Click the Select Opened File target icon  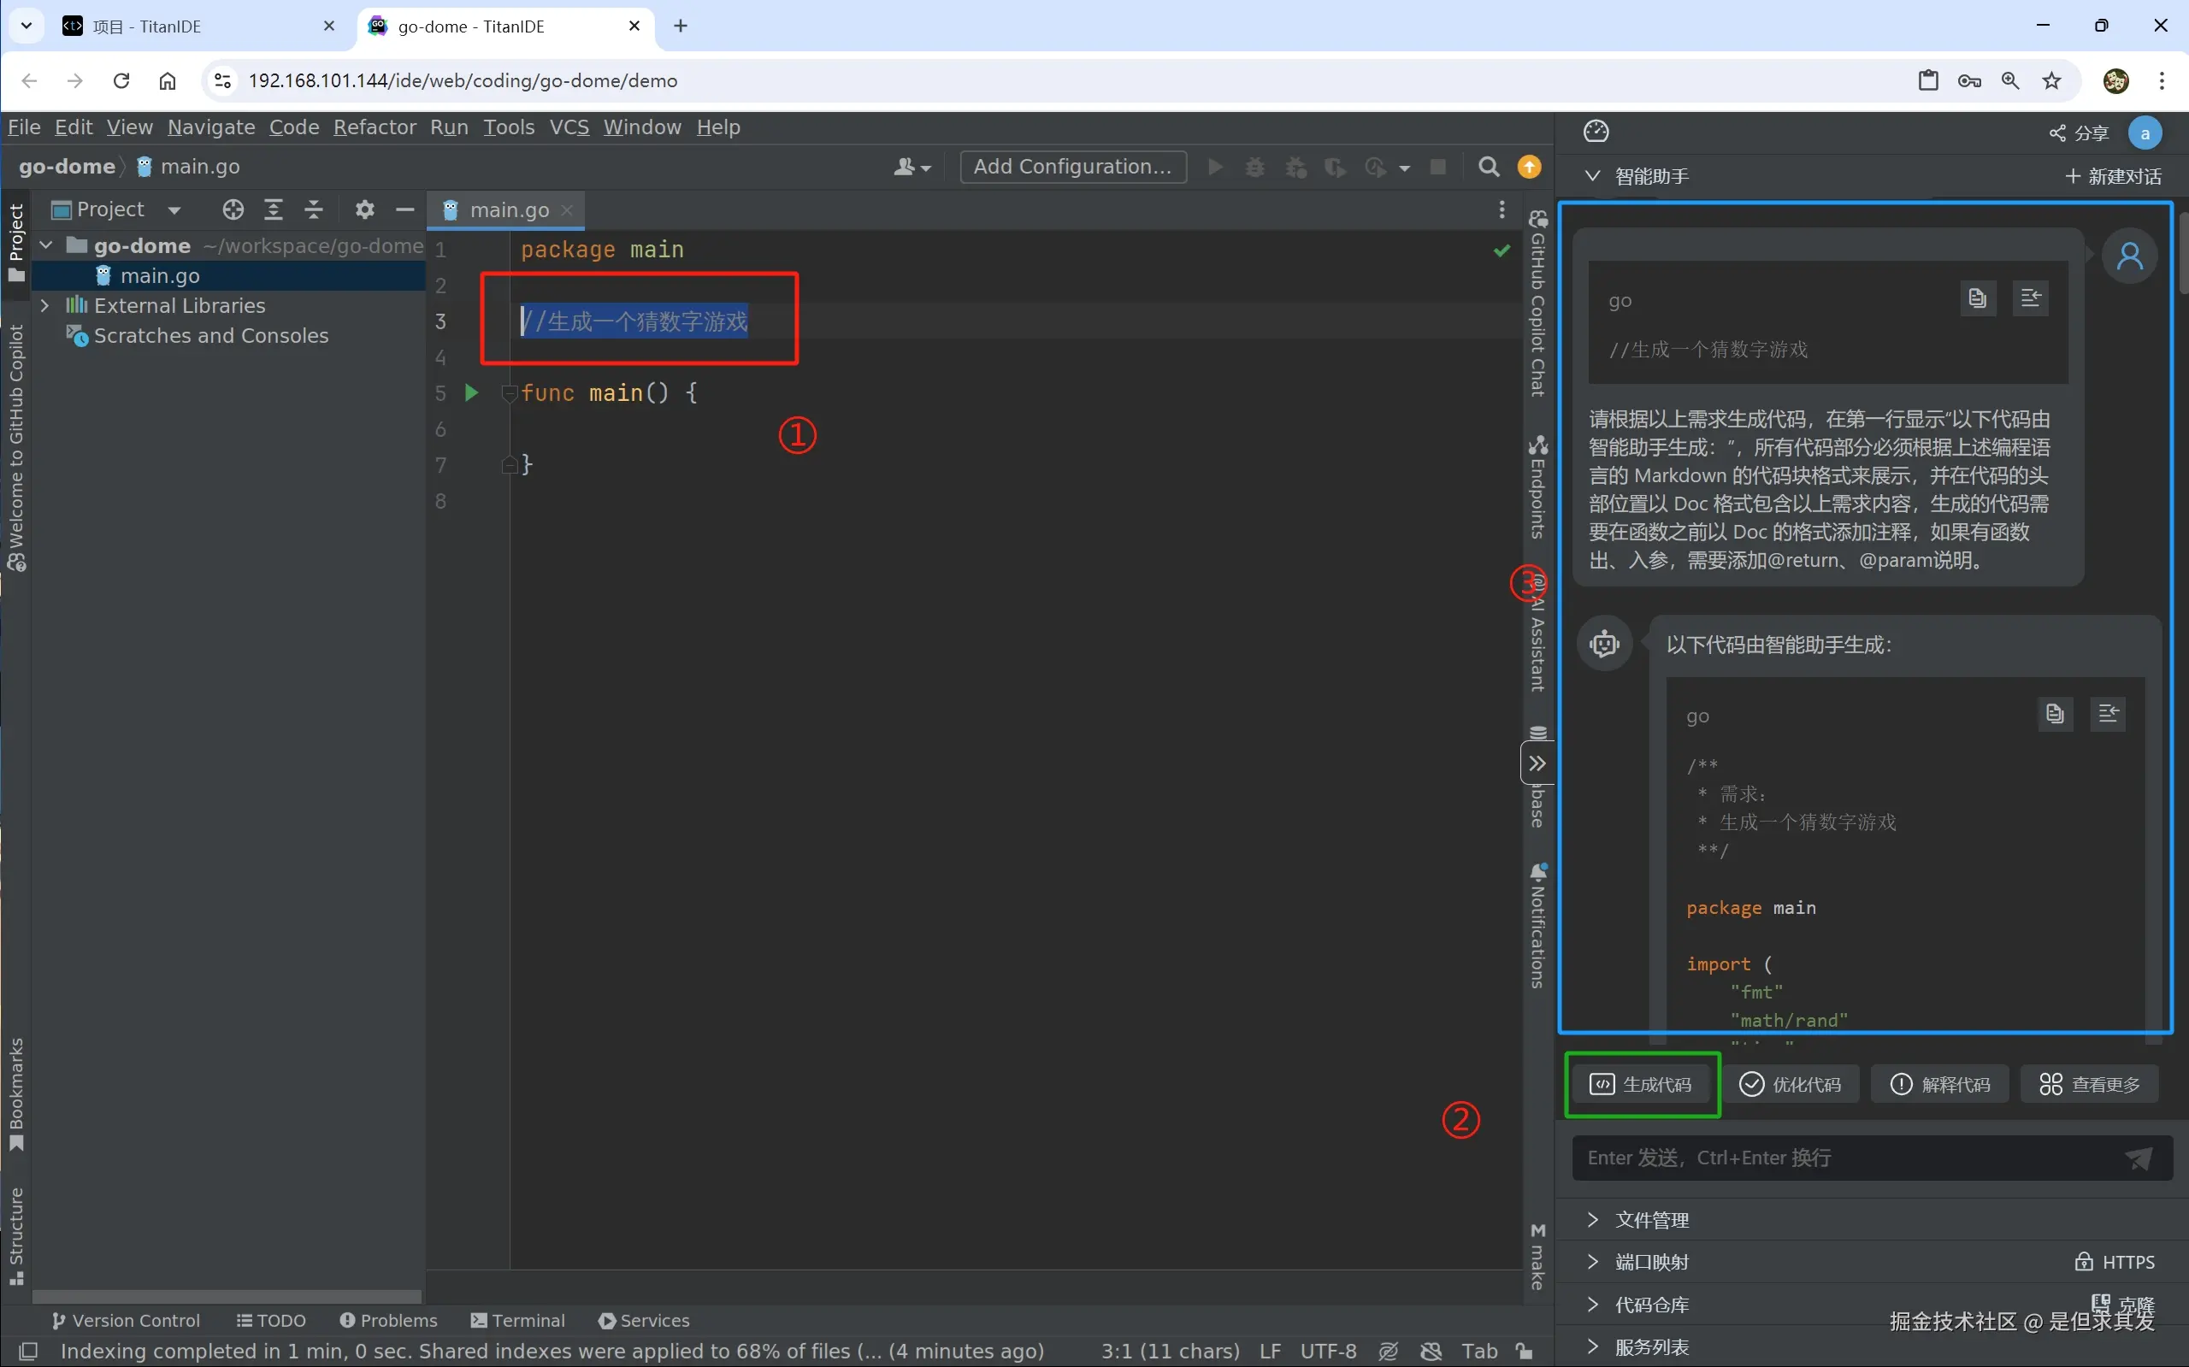[x=233, y=209]
